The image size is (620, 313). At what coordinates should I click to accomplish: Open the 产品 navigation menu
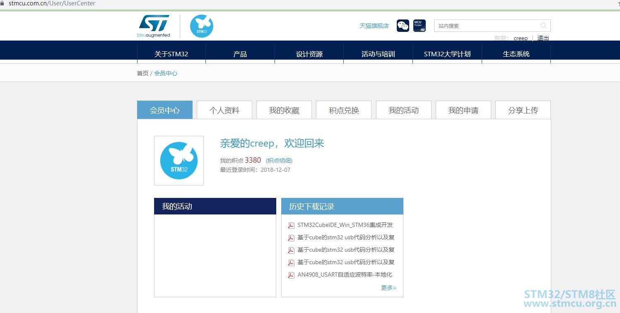pos(240,54)
